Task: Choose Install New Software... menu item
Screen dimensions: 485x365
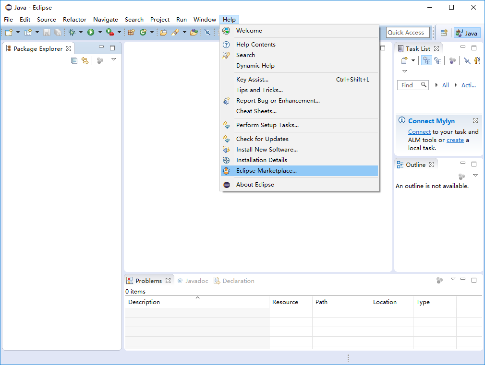Action: coord(267,150)
